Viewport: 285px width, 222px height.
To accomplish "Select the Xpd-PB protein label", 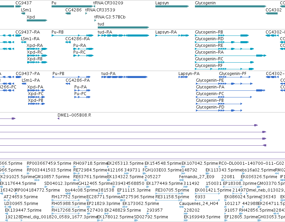I will [x=35, y=100].
